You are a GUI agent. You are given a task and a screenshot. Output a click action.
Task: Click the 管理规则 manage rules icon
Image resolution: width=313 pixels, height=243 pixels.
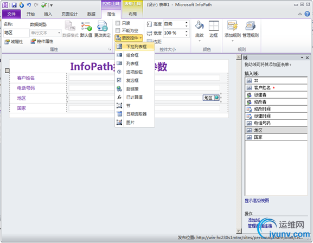[251, 29]
